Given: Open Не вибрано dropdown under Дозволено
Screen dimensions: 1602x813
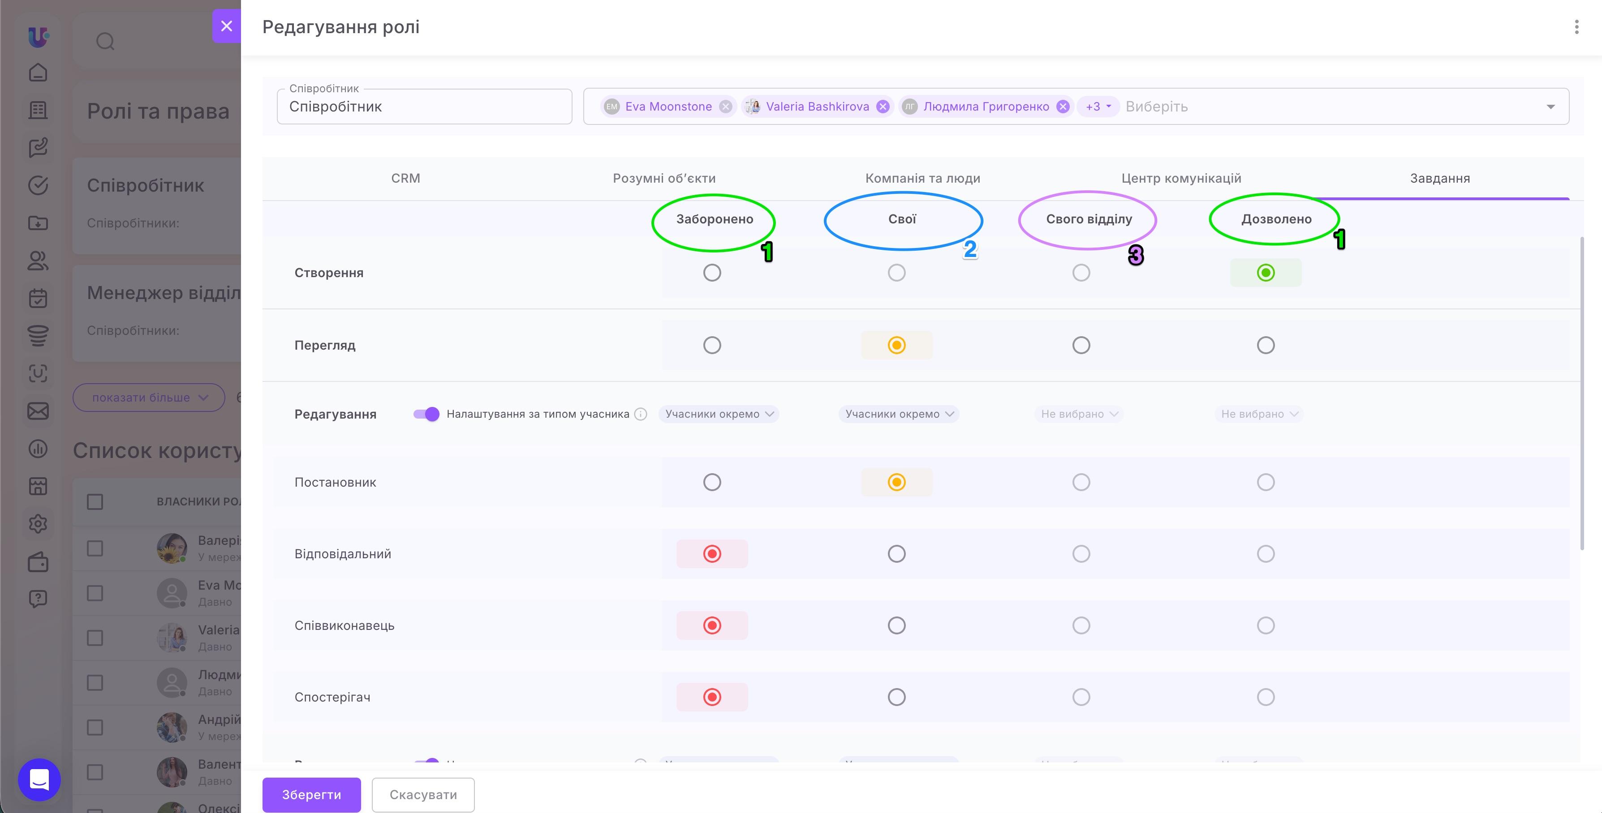Looking at the screenshot, I should click(x=1259, y=414).
